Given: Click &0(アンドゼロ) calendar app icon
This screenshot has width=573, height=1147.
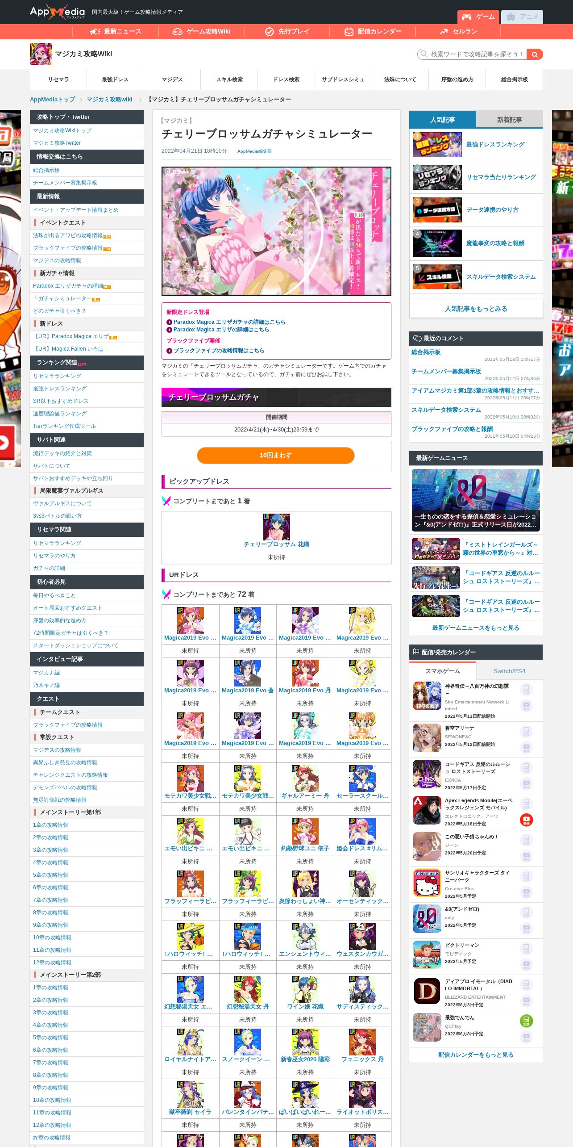Looking at the screenshot, I should 427,919.
